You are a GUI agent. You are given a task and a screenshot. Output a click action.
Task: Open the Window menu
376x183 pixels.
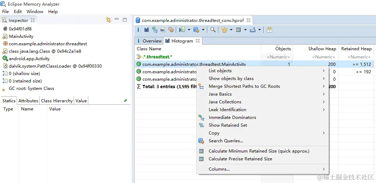pyautogui.click(x=35, y=11)
